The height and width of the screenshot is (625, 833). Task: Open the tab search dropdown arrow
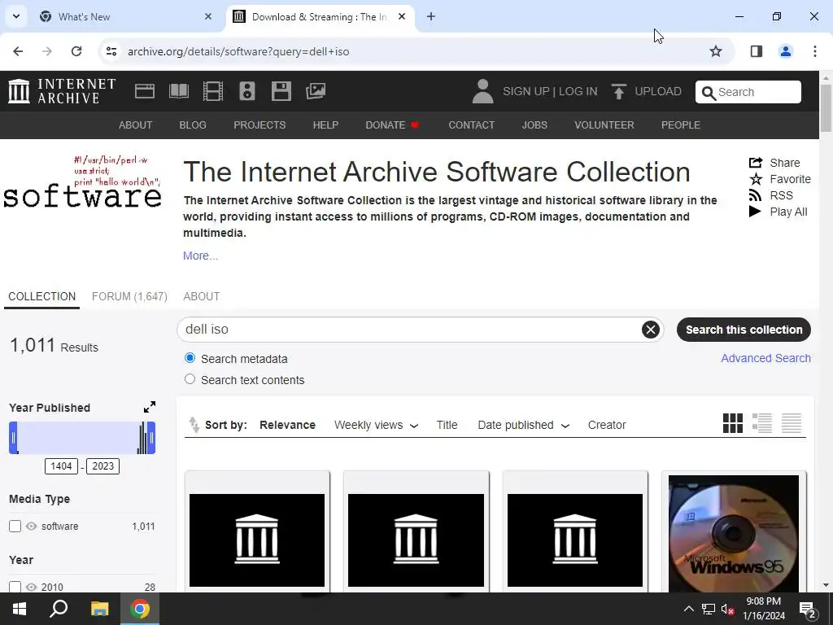coord(16,16)
